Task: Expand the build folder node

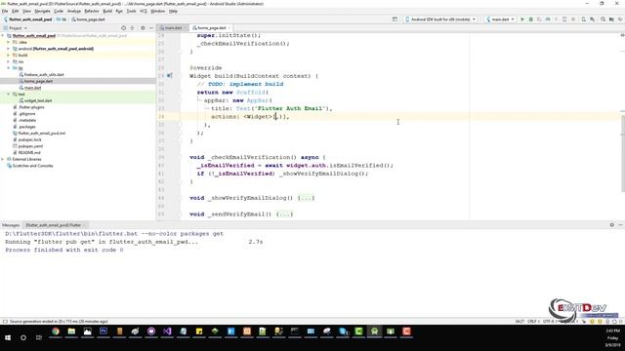Action: point(9,55)
